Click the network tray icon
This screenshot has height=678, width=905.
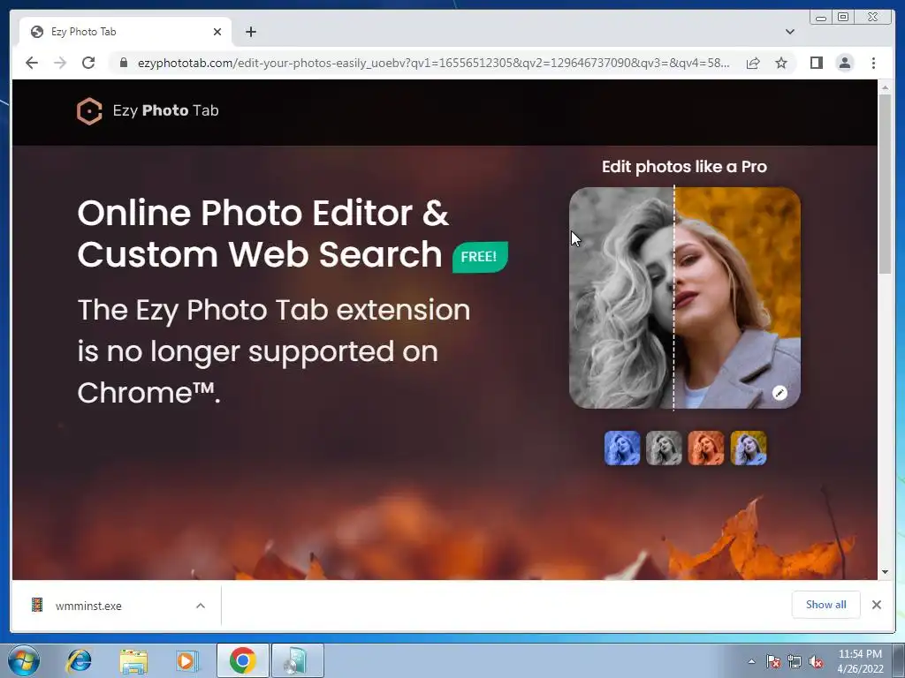795,661
